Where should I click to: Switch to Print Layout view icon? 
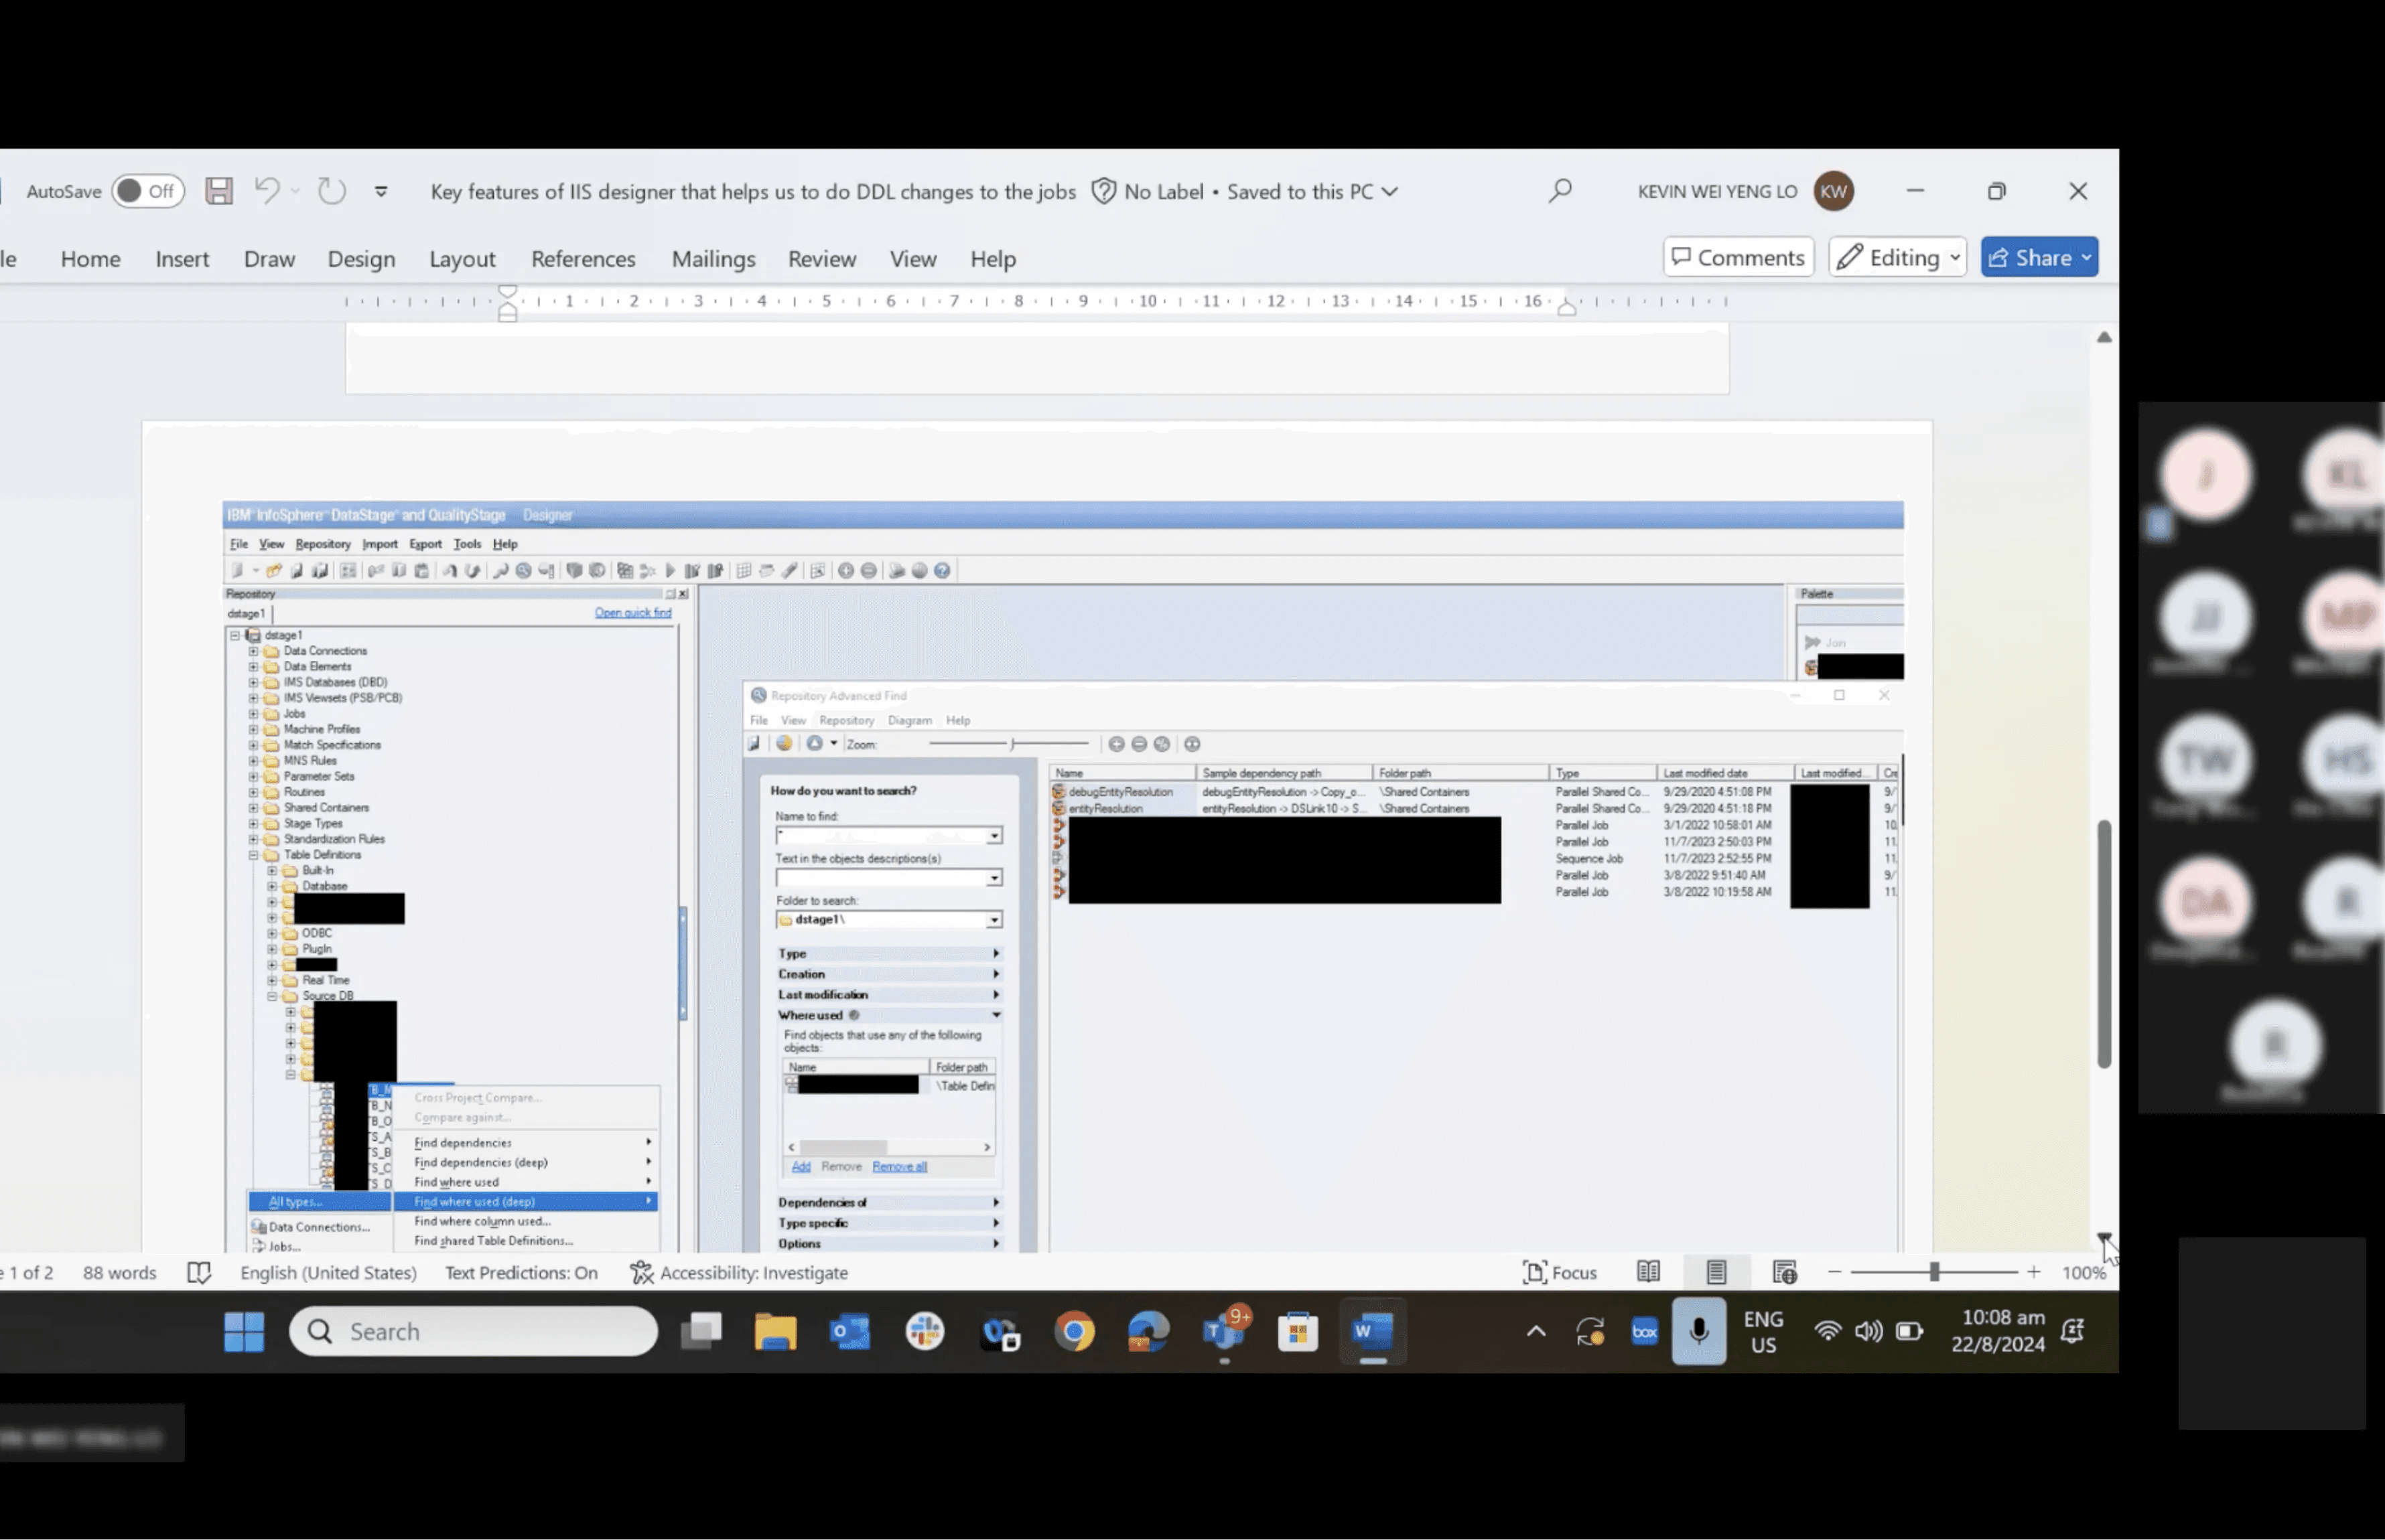(x=1716, y=1272)
